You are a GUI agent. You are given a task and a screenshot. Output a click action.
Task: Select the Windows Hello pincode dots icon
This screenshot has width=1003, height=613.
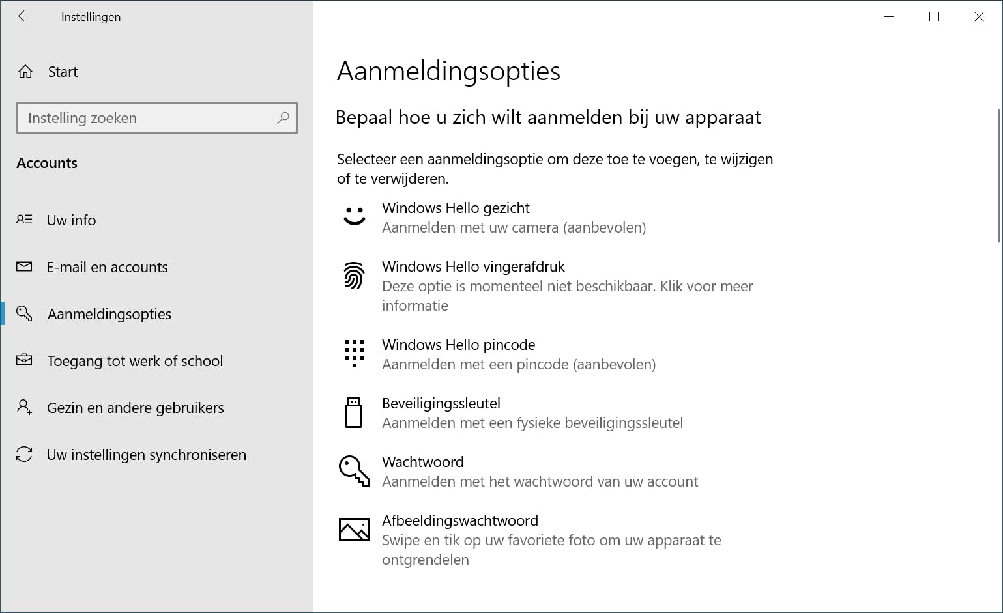click(354, 354)
